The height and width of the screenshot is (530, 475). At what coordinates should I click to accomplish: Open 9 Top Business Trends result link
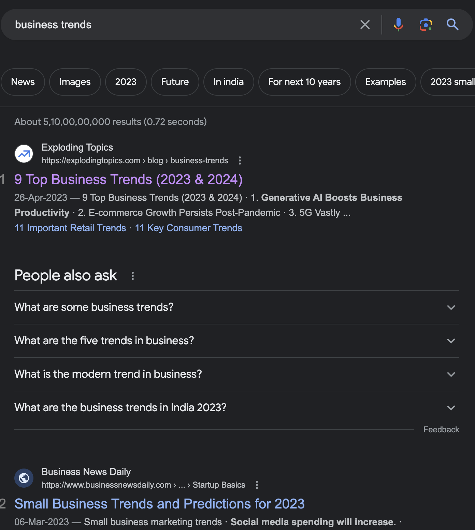(x=129, y=180)
